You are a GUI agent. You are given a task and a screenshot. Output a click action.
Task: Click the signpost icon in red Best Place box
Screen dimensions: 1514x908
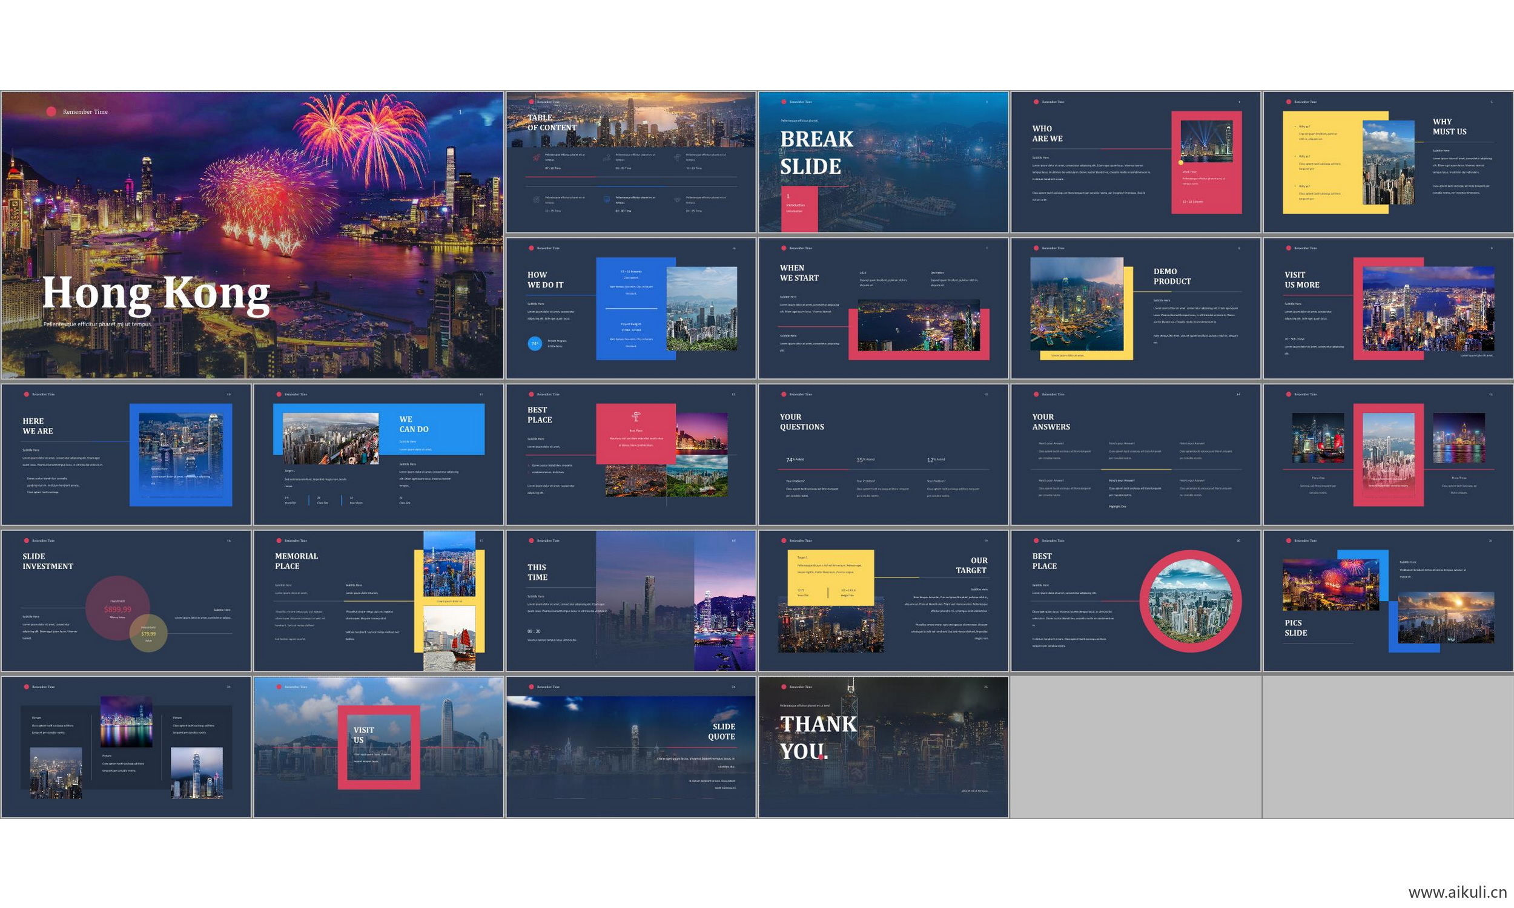[x=636, y=416]
